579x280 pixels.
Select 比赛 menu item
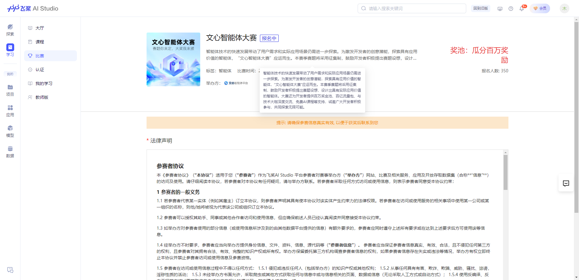point(50,56)
